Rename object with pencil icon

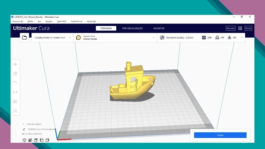click(24, 129)
